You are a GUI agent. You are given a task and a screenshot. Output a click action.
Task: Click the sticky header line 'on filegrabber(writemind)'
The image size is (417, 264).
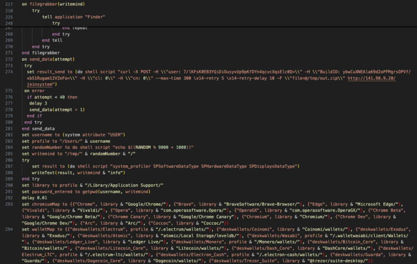[x=53, y=4]
